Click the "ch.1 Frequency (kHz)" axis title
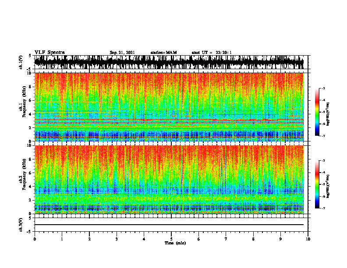The image size is (347, 268). pos(23,101)
